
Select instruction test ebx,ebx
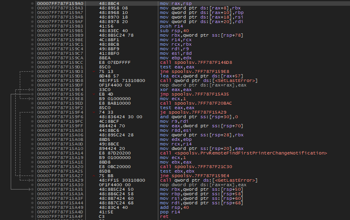pyautogui.click(x=177, y=171)
